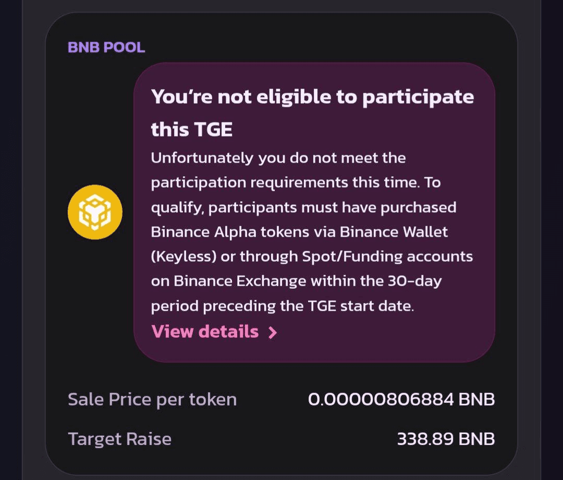Viewport: 563px width, 480px height.
Task: Open the View details link
Action: [205, 331]
